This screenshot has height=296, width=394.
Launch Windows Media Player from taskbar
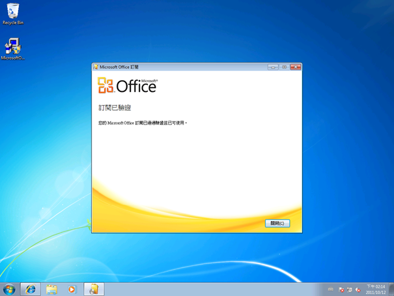[x=72, y=289]
